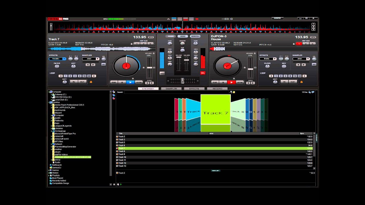Switch to the VIDEO panel tab
Viewport: 365px width, 205px height.
183,36
